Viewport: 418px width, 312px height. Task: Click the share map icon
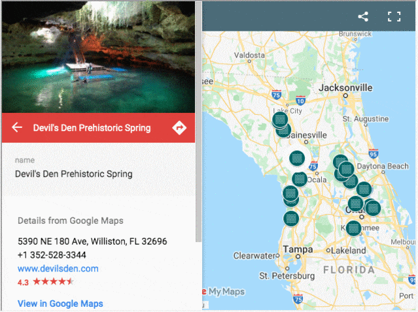coord(363,17)
